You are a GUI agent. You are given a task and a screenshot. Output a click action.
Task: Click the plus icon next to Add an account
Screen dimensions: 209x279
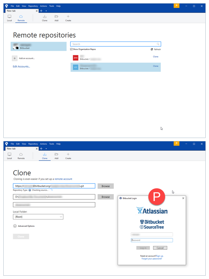pyautogui.click(x=15, y=58)
